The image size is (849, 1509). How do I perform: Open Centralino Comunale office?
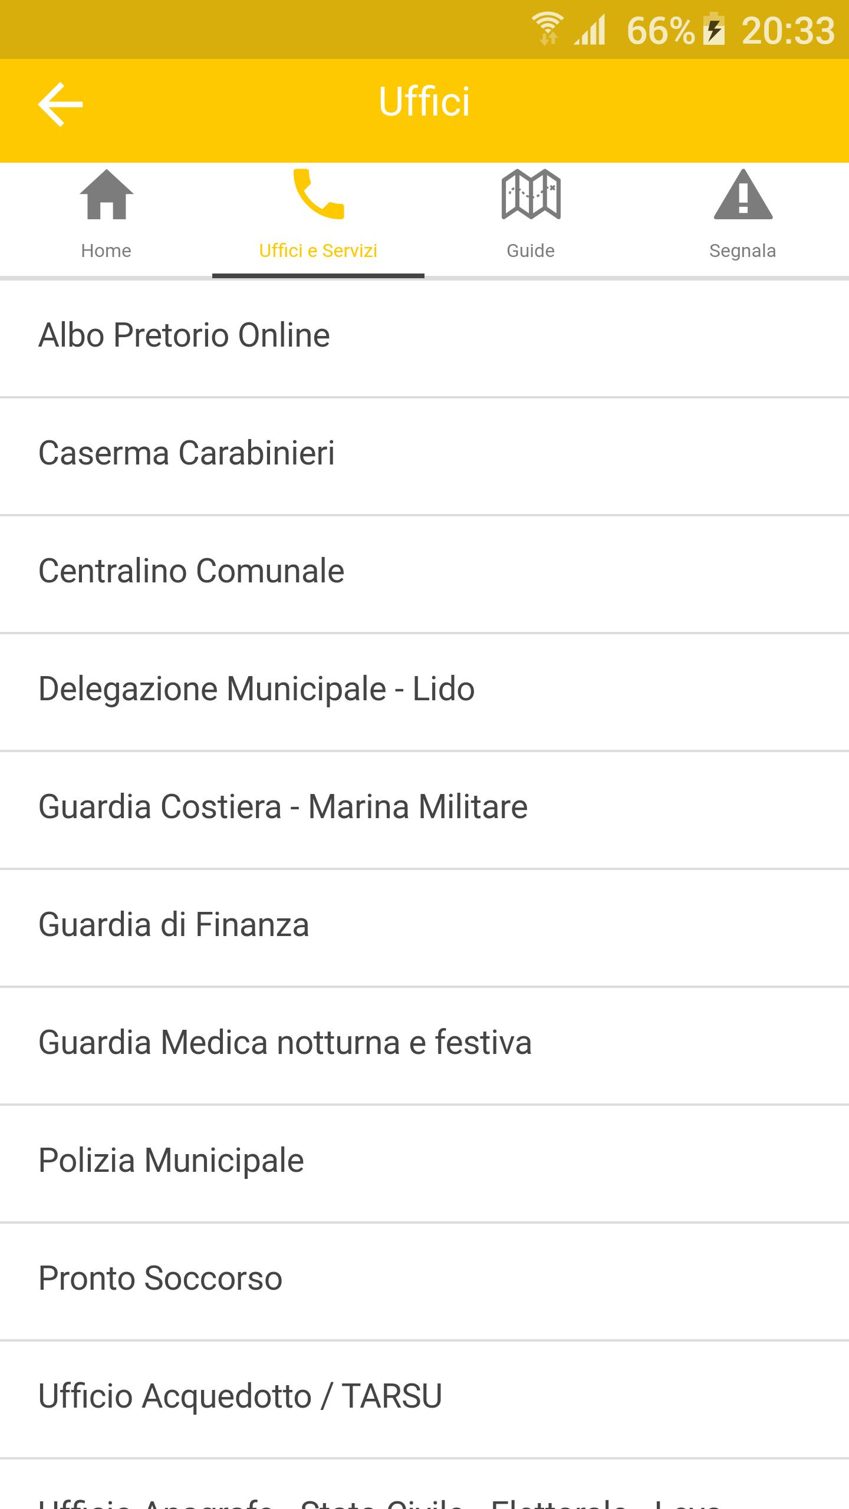pyautogui.click(x=191, y=572)
